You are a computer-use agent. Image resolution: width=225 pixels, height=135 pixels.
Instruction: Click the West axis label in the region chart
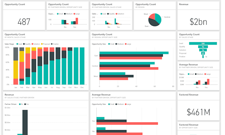pos(96,76)
